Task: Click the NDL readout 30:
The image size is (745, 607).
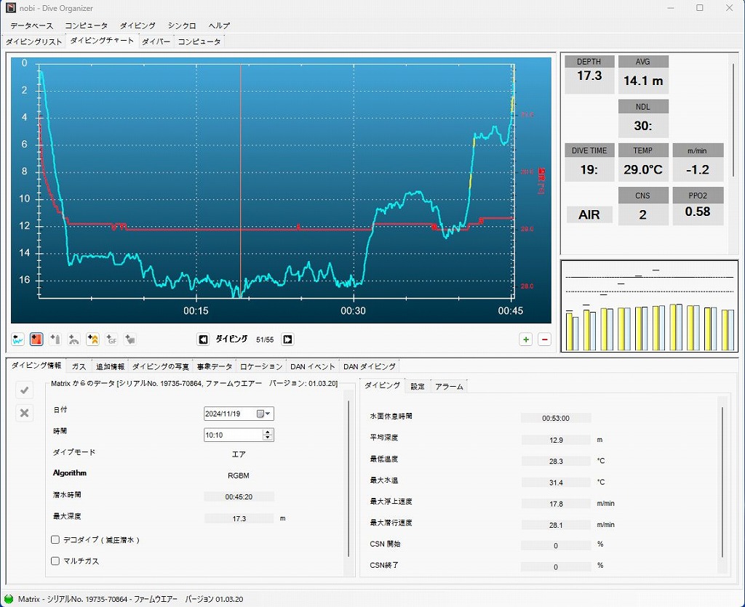Action: tap(643, 126)
